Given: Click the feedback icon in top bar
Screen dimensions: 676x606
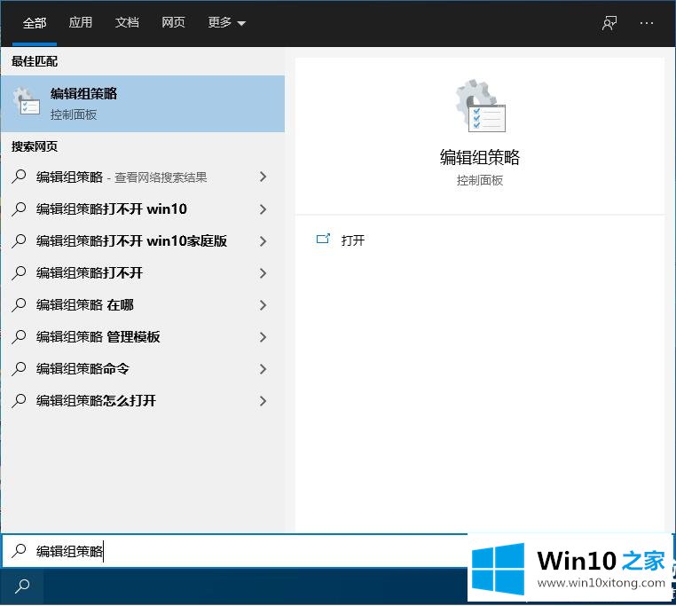Looking at the screenshot, I should [609, 23].
